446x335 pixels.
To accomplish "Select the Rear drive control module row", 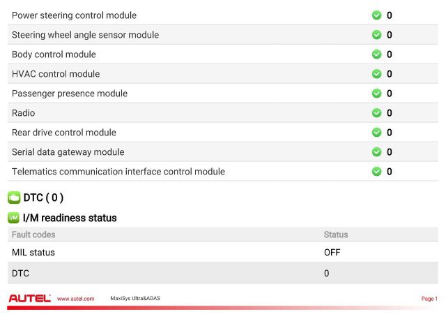I will click(223, 133).
